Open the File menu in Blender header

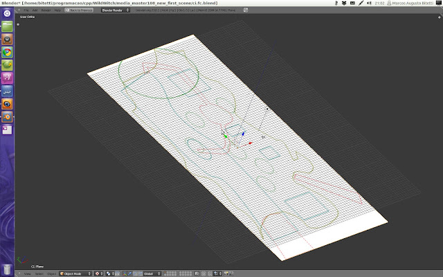[x=26, y=10]
